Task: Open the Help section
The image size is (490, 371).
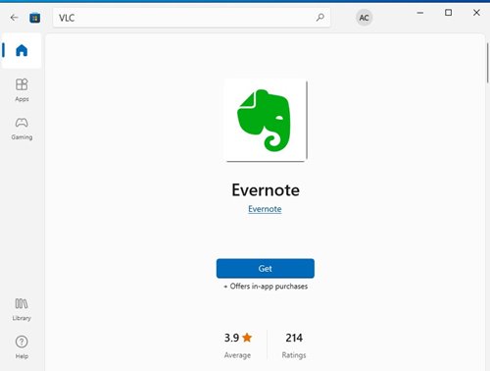Action: tap(22, 347)
